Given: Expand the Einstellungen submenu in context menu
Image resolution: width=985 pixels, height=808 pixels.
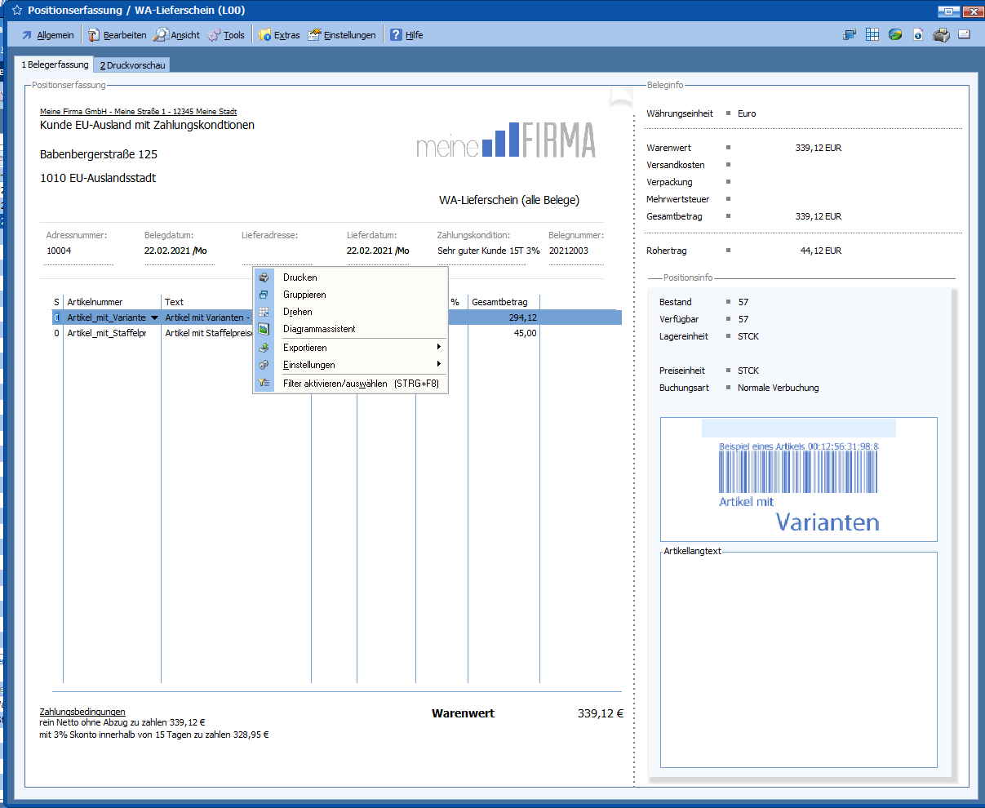Looking at the screenshot, I should [x=308, y=365].
